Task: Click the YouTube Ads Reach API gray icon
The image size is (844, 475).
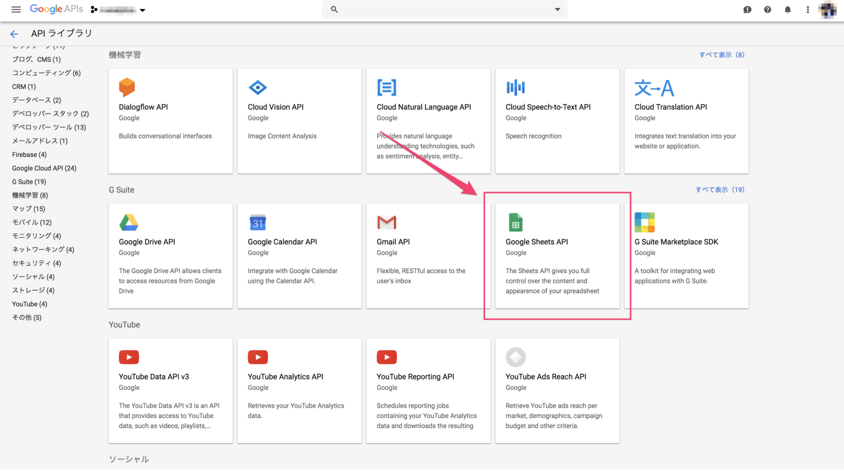Action: click(516, 357)
